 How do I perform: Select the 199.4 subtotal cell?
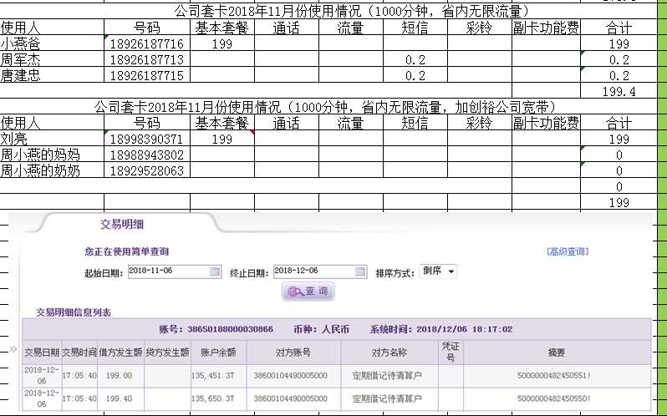pyautogui.click(x=619, y=91)
